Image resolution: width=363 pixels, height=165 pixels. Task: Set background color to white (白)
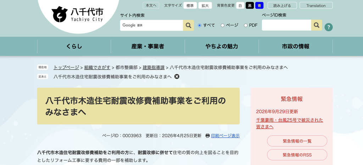(x=240, y=6)
